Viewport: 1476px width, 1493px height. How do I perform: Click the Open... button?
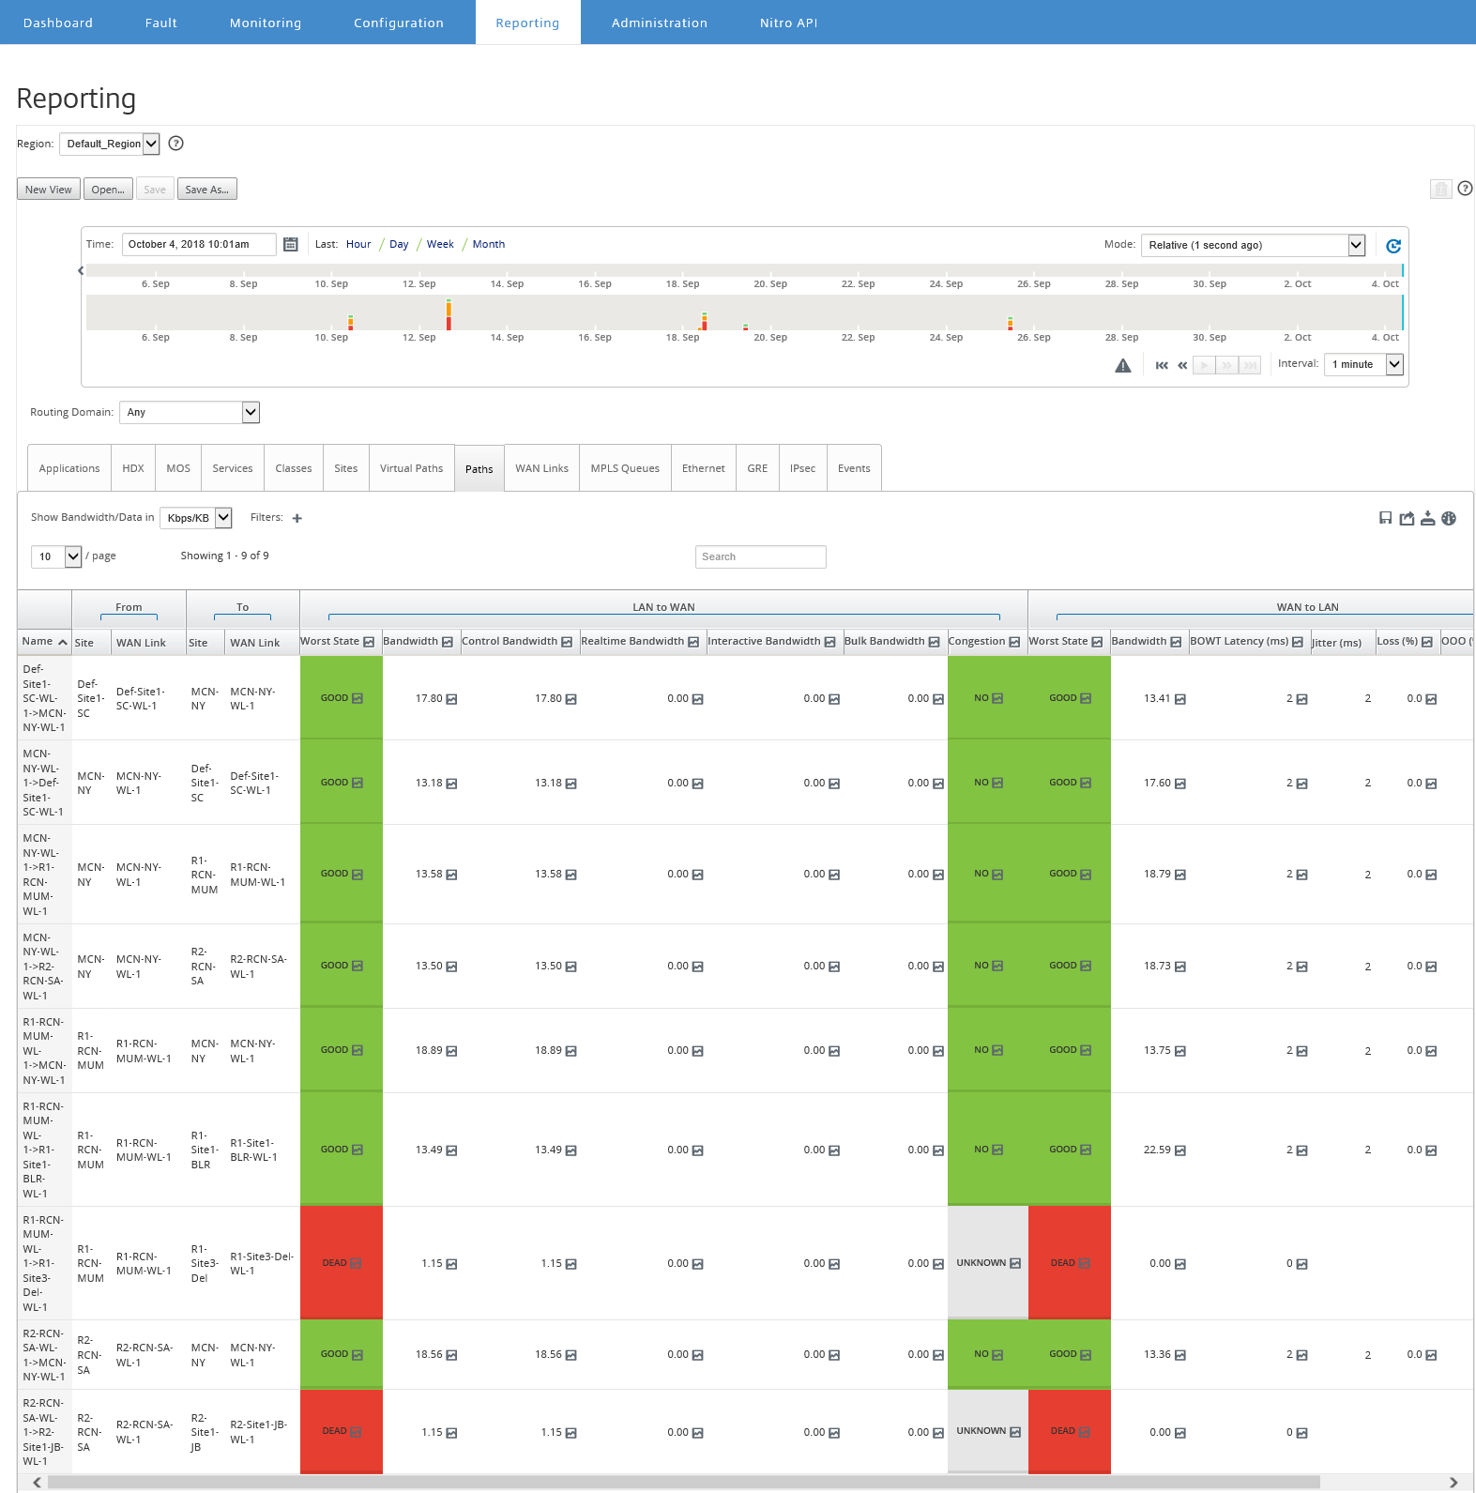(x=108, y=190)
